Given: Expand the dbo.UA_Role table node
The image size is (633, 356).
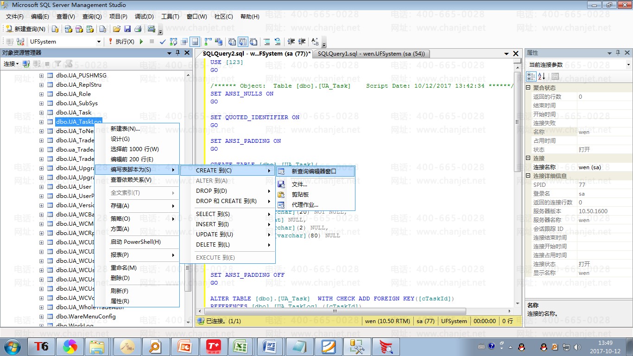Looking at the screenshot, I should [41, 94].
